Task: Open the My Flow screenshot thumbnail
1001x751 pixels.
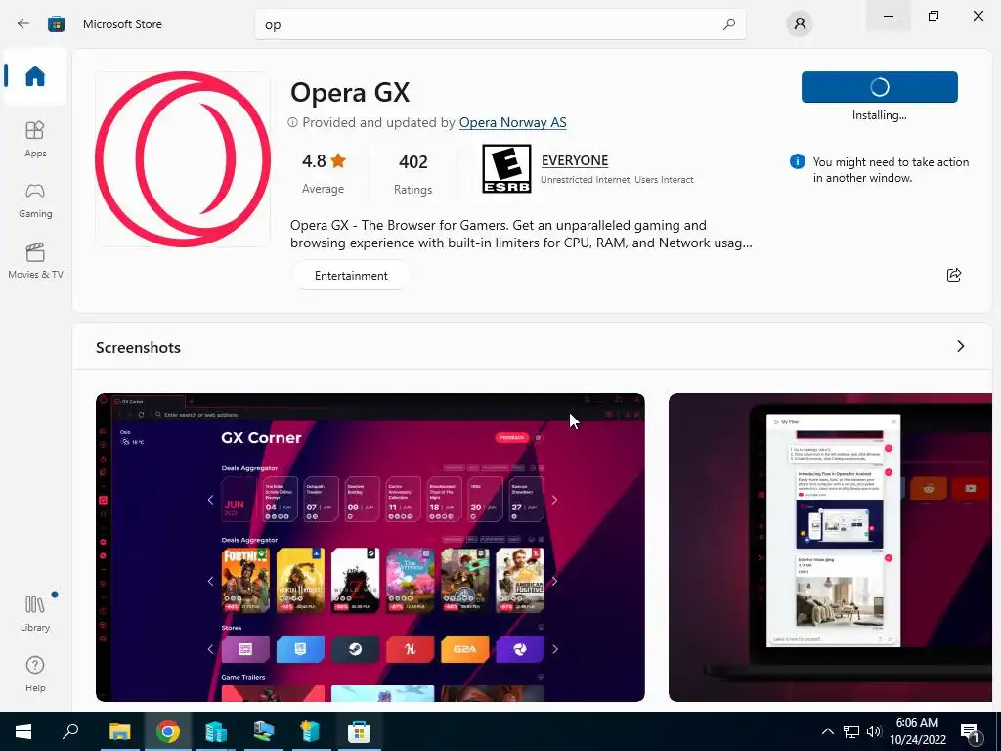Action: click(830, 548)
